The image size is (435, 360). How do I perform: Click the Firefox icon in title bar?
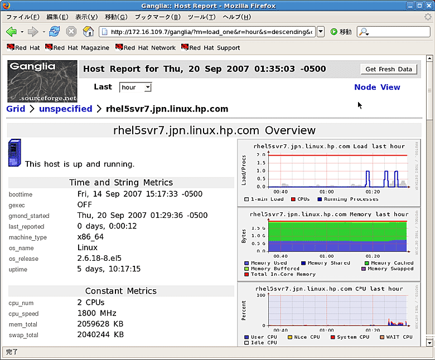click(6, 6)
